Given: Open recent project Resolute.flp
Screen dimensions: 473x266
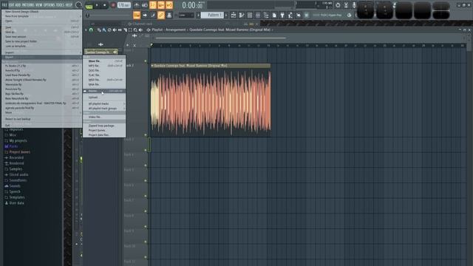Looking at the screenshot, I should tap(41, 89).
